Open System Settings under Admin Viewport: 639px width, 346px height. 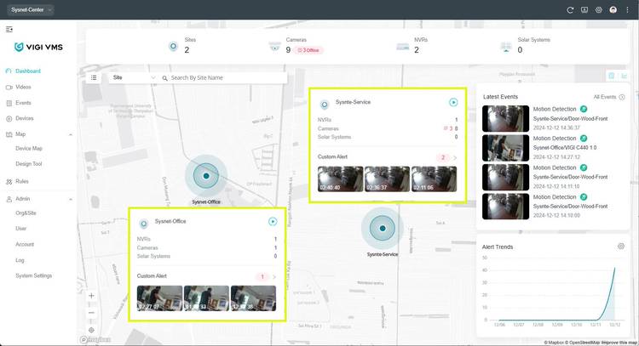coord(34,275)
